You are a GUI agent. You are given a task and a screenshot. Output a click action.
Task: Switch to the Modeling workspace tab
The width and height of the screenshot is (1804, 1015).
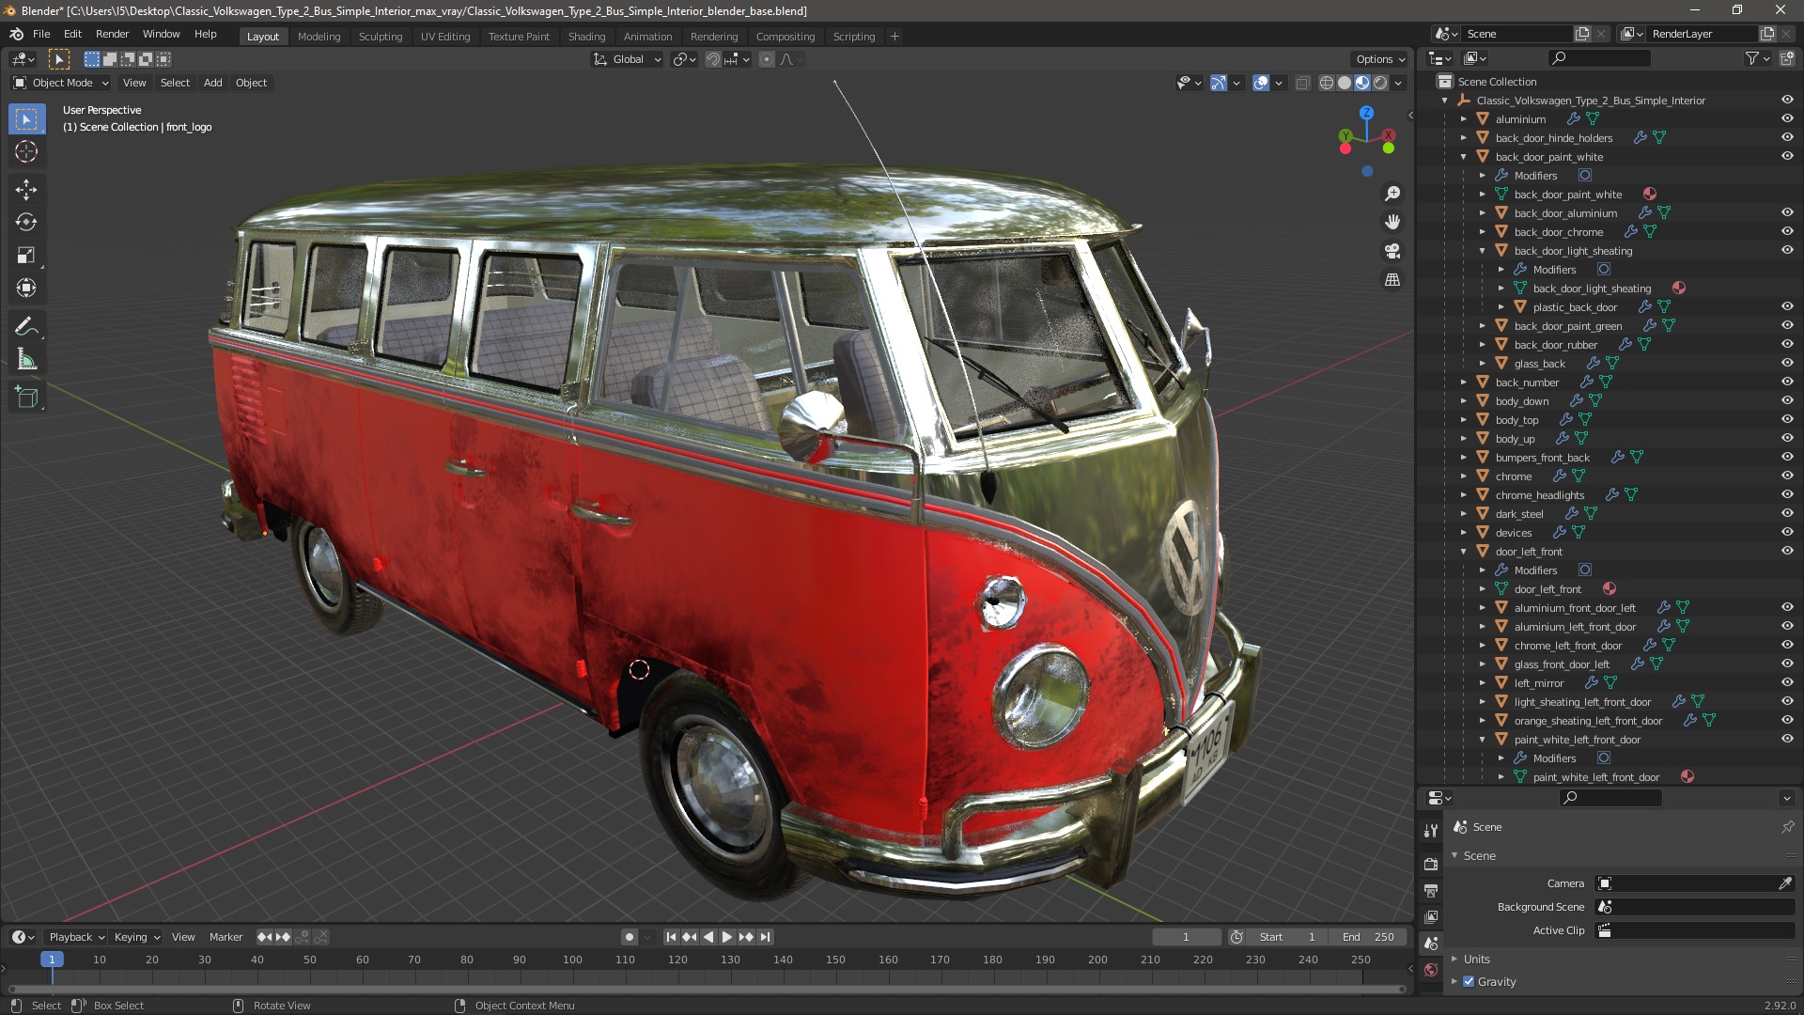click(319, 37)
